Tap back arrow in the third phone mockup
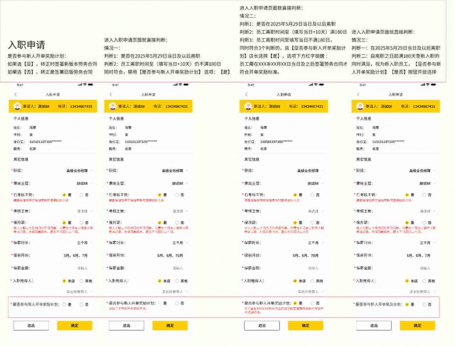 click(247, 94)
